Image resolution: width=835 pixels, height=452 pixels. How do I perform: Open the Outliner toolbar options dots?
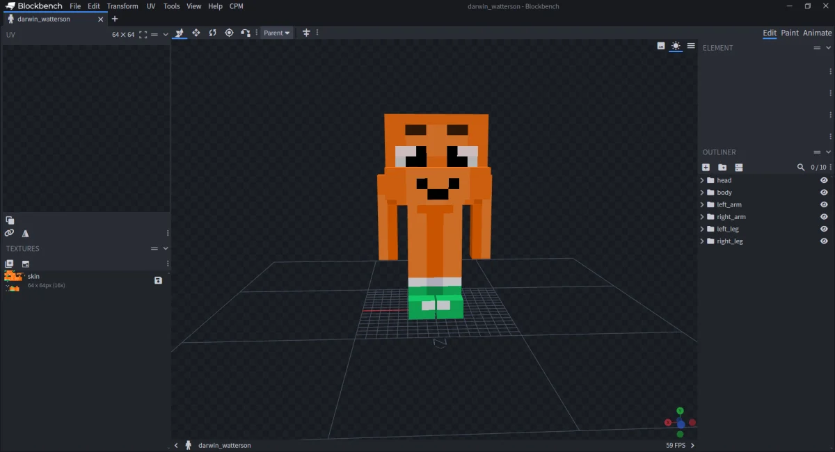click(x=831, y=168)
